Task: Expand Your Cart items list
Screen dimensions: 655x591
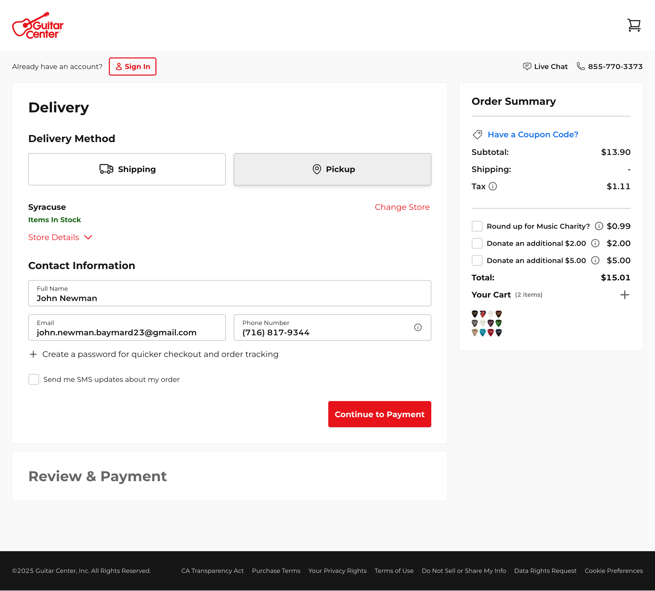Action: pos(624,294)
